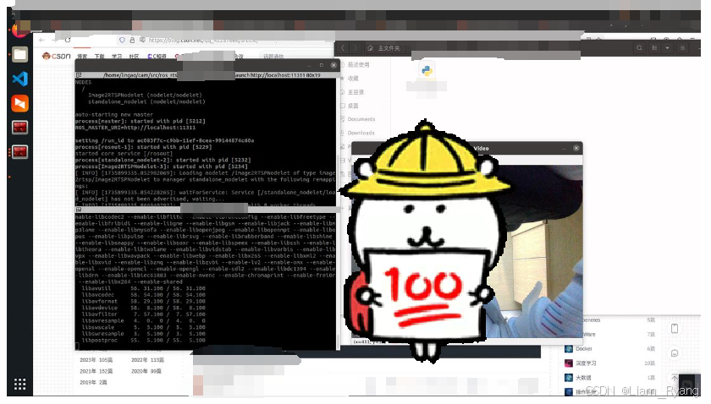Select the Python file in the file manager
711x404 pixels.
[427, 71]
